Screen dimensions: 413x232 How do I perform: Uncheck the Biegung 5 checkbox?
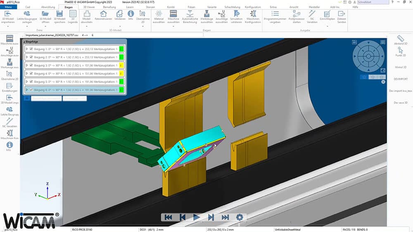(31, 82)
